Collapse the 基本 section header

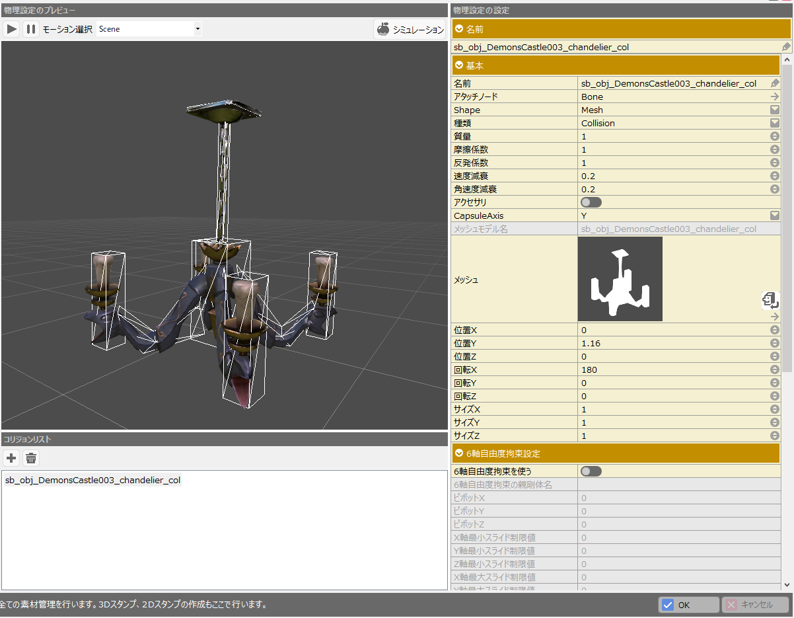pos(460,65)
